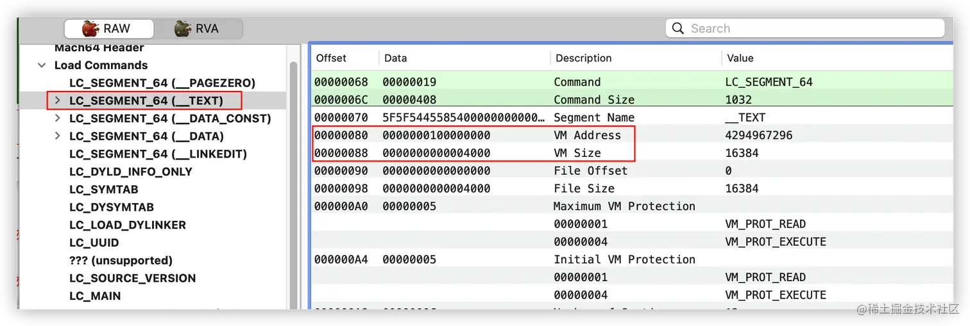Click the value 4294967296
Screen dimensions: 970x326
point(758,135)
